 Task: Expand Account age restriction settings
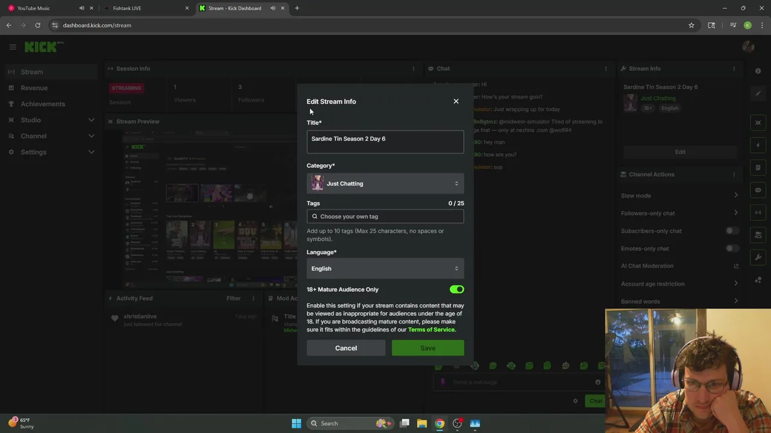[679, 284]
